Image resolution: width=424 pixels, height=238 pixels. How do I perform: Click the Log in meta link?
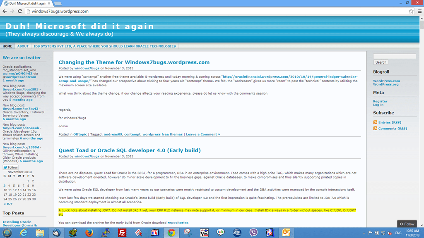(378, 105)
